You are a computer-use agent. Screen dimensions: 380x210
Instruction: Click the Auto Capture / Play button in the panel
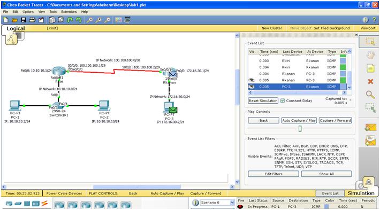click(299, 120)
